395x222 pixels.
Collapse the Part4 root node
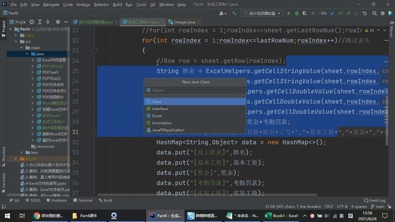tap(10, 29)
